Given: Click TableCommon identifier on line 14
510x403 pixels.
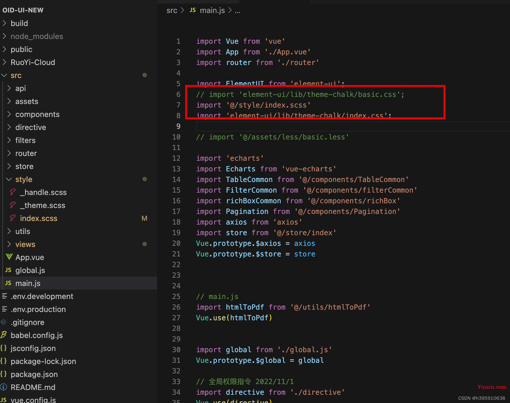Looking at the screenshot, I should tap(249, 179).
